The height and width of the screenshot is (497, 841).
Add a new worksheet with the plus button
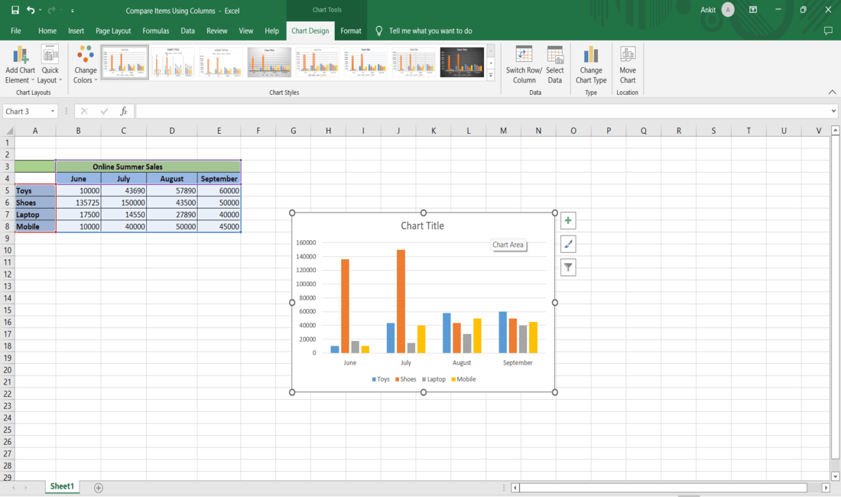click(98, 486)
